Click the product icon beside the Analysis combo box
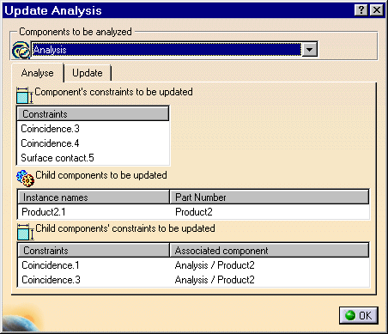This screenshot has height=334, width=388. coord(21,50)
